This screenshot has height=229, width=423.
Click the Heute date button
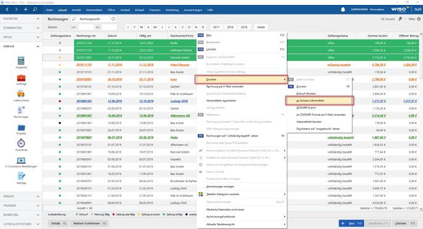pos(260,27)
